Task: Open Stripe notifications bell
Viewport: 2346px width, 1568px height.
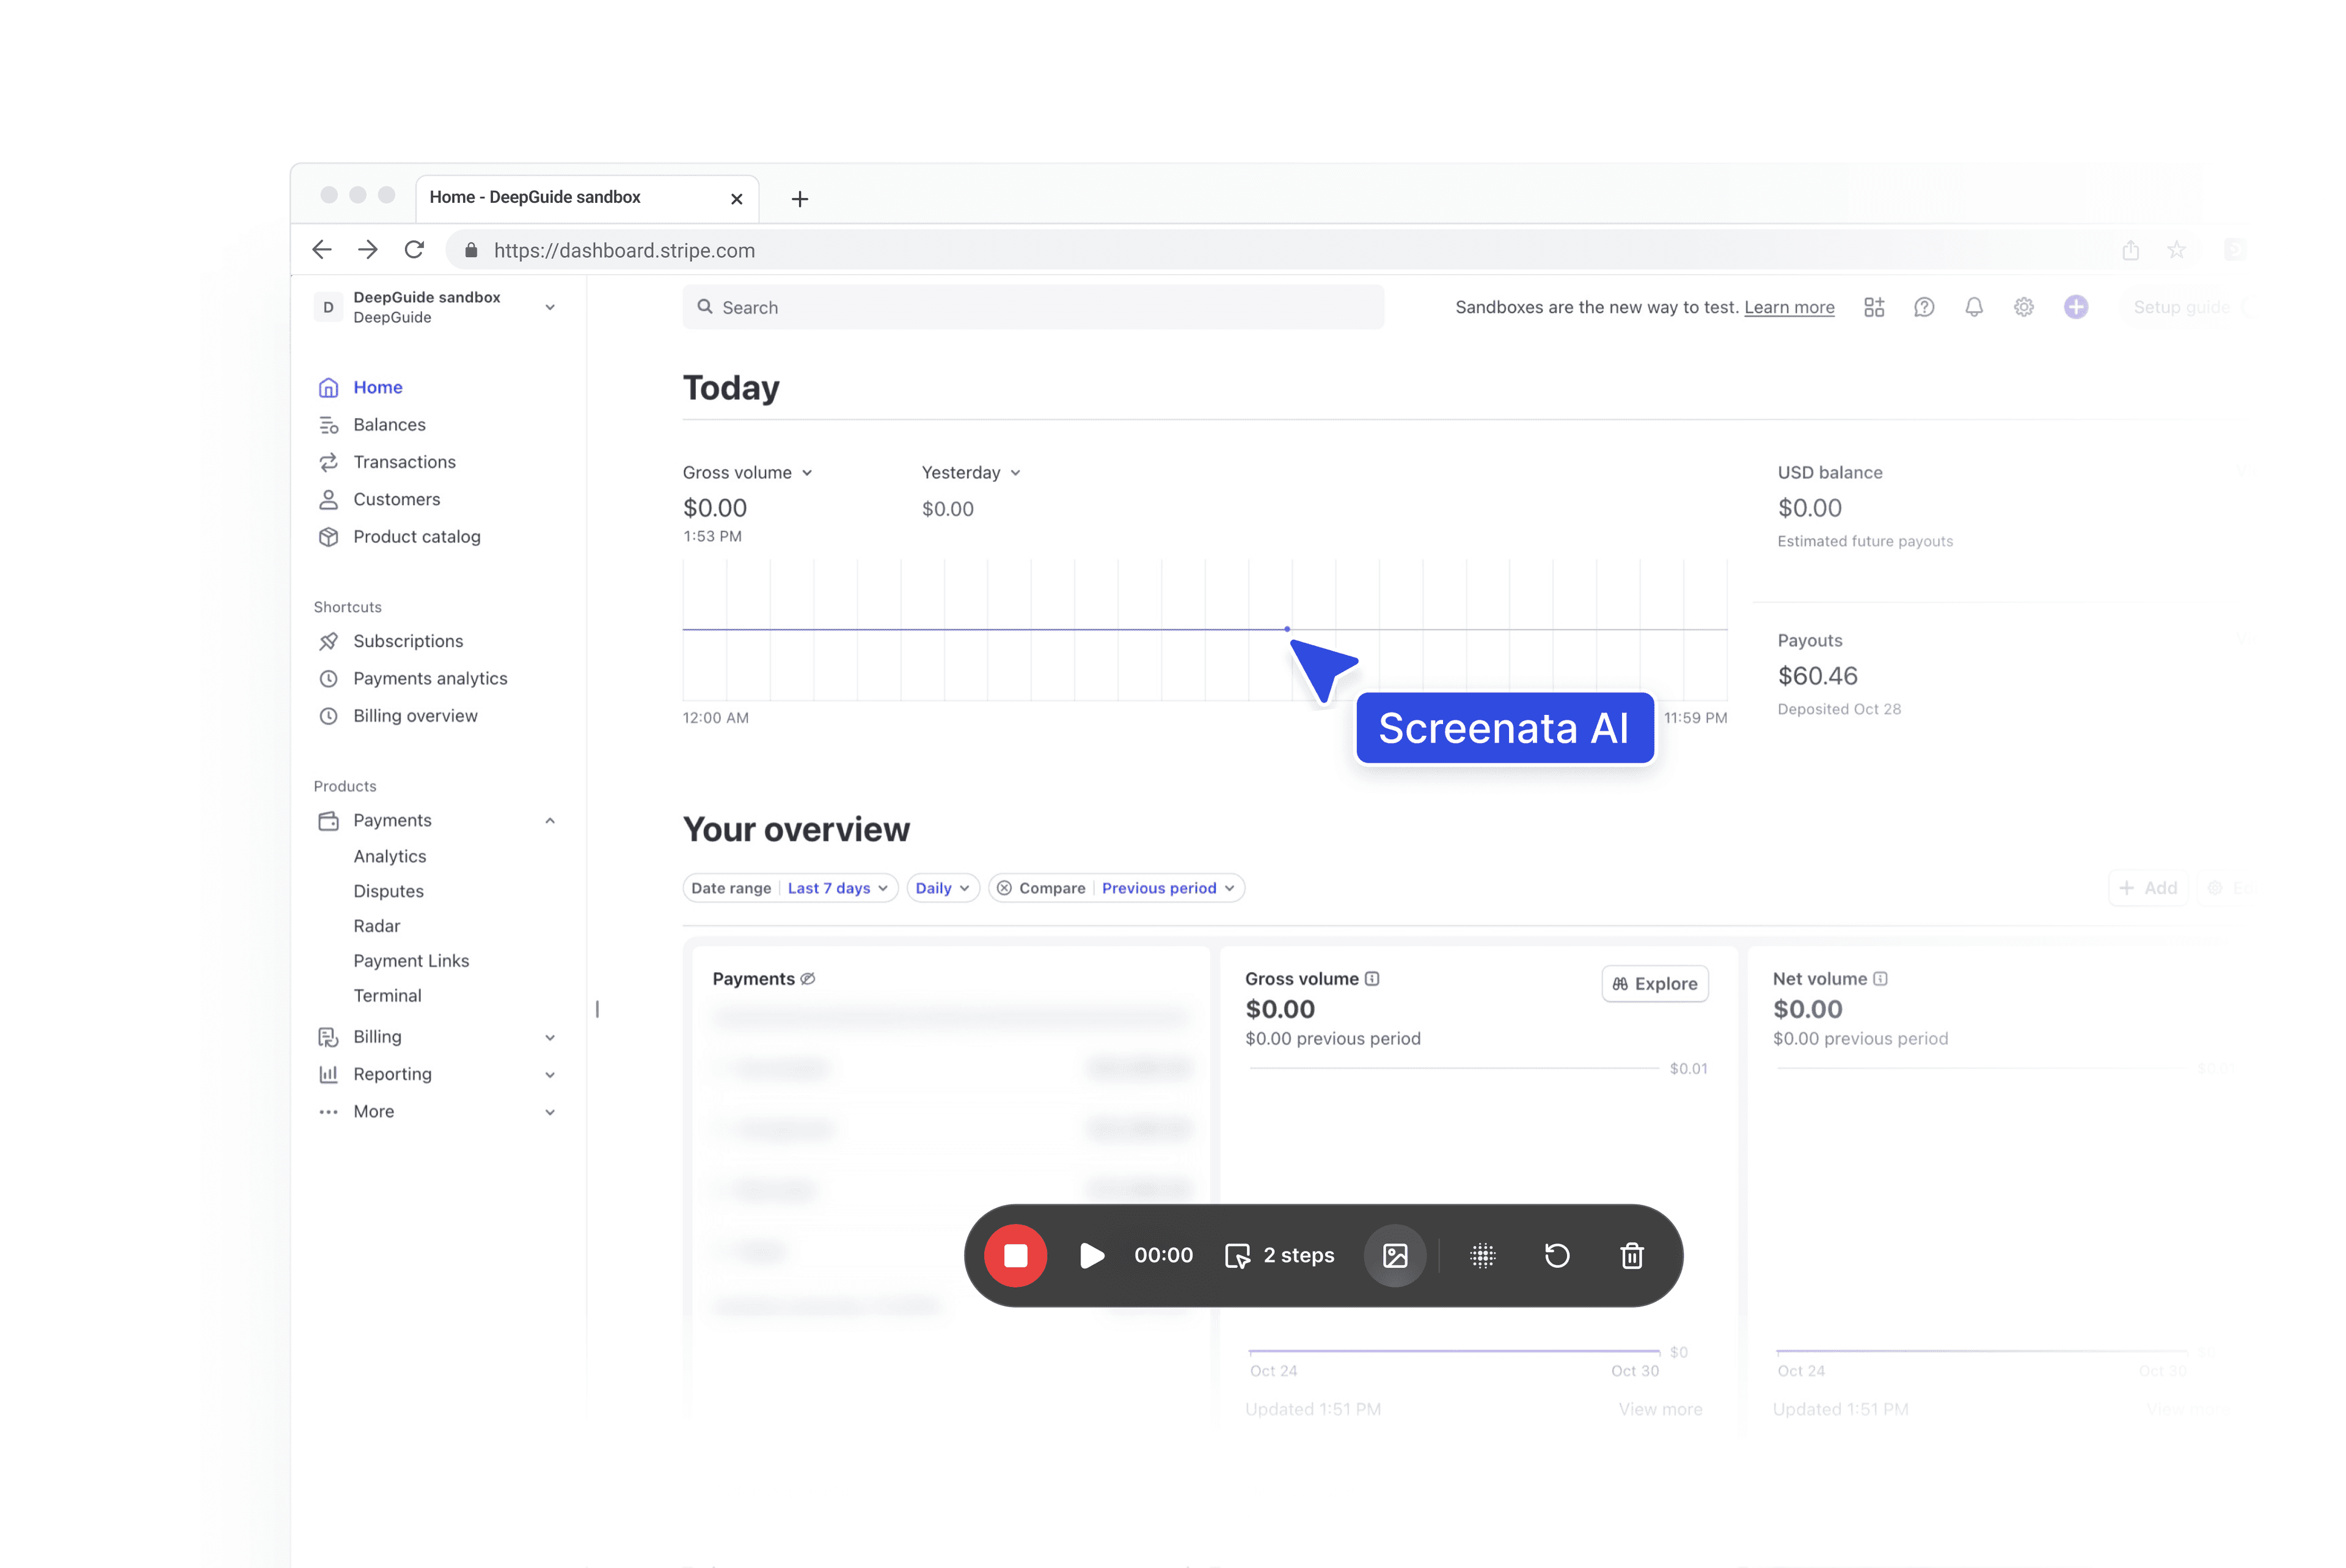Action: [1974, 307]
